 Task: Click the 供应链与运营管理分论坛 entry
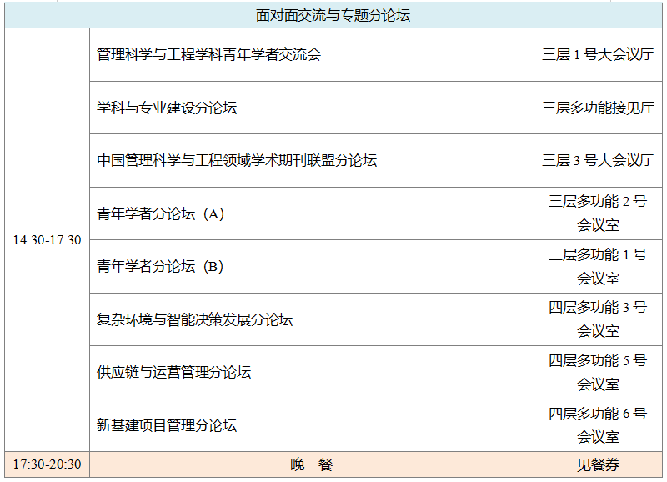[x=174, y=373]
